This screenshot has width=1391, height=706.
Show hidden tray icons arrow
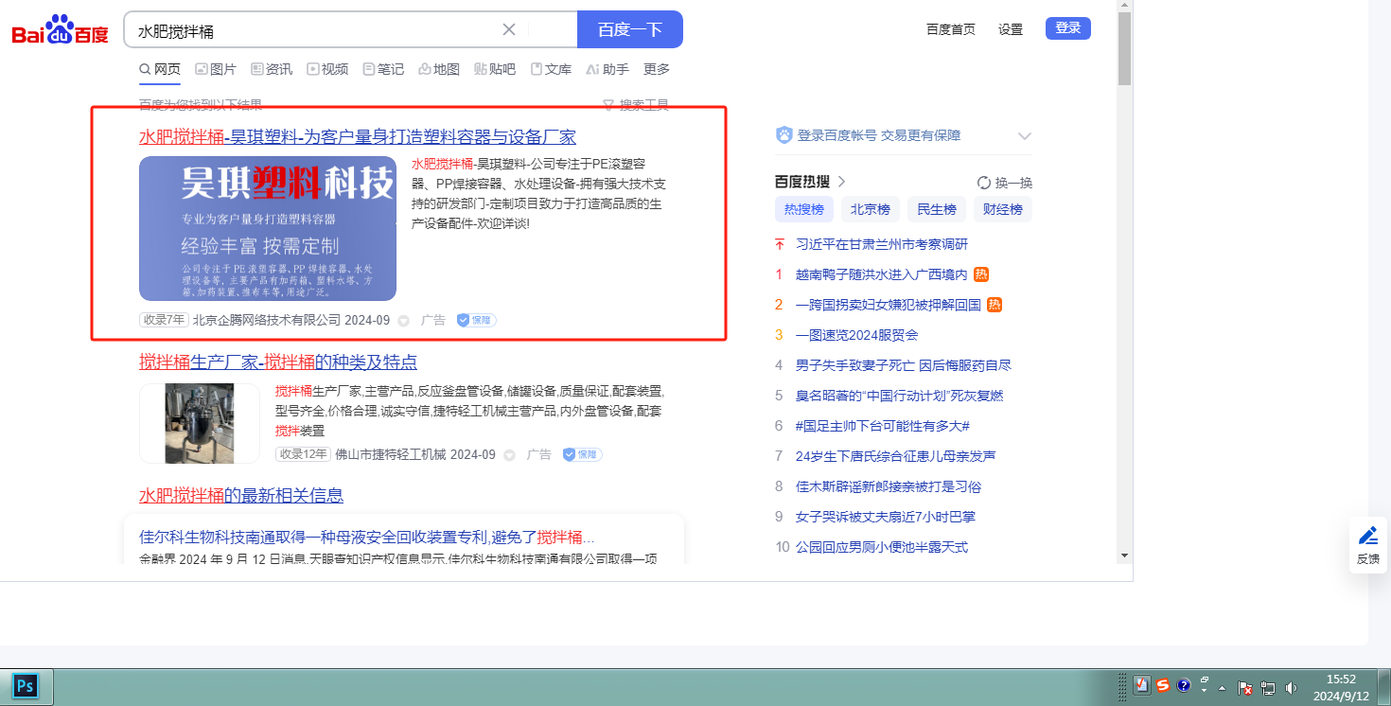point(1222,687)
